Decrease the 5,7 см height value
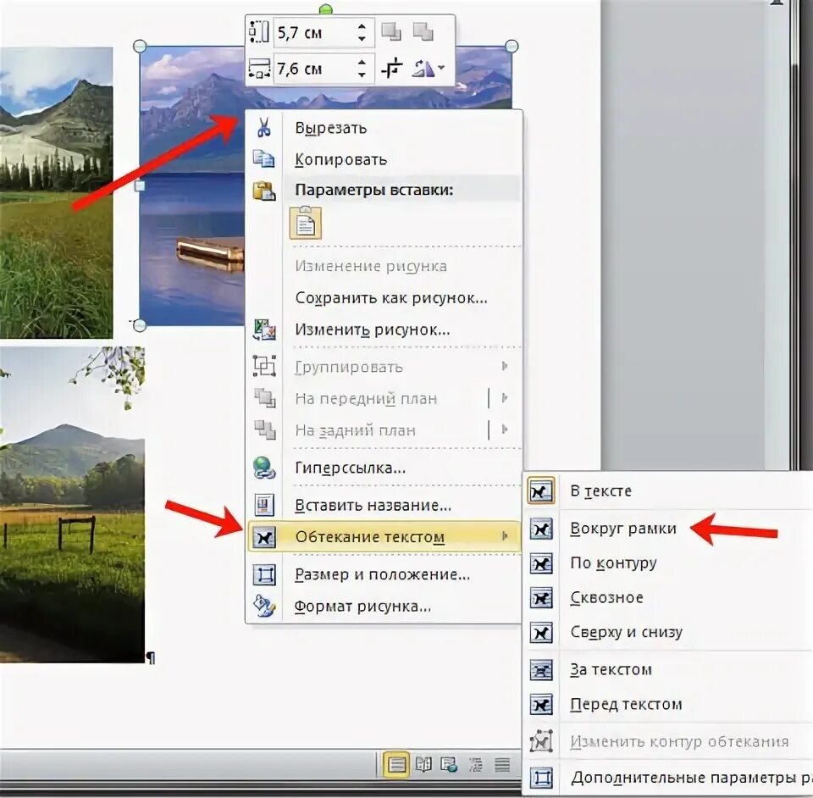Image resolution: width=813 pixels, height=798 pixels. [362, 39]
